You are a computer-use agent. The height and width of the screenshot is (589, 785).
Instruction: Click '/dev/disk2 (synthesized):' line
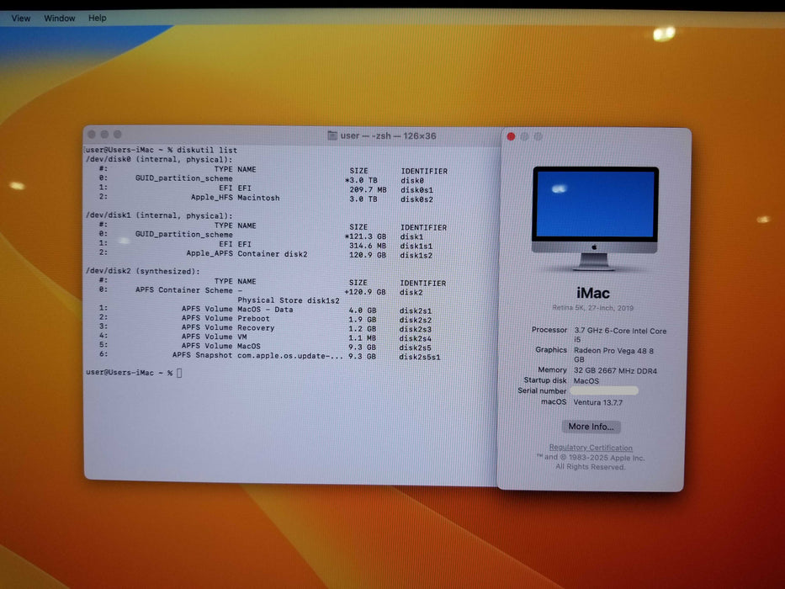[143, 272]
